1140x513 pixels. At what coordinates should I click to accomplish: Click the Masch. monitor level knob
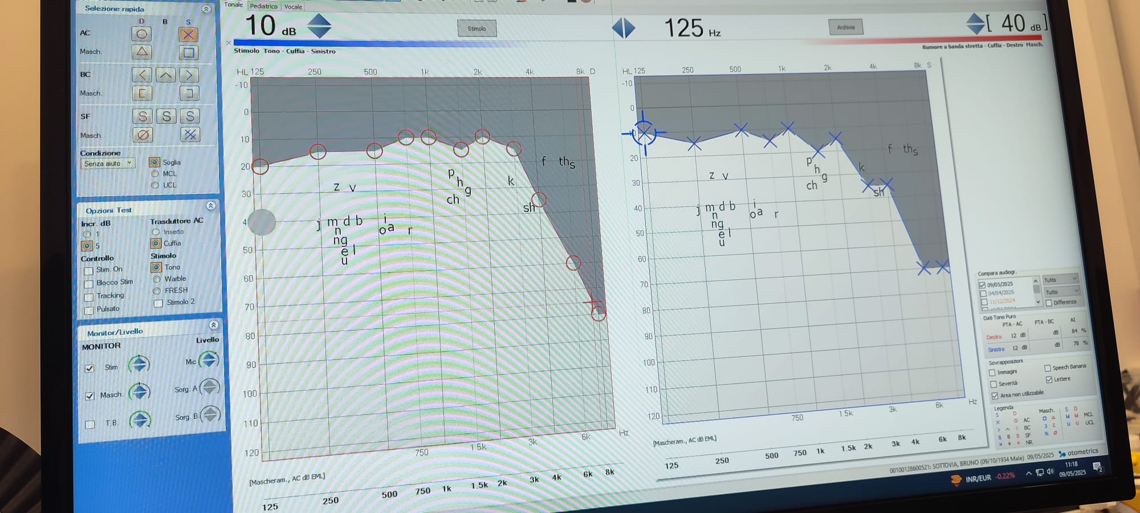coord(139,392)
